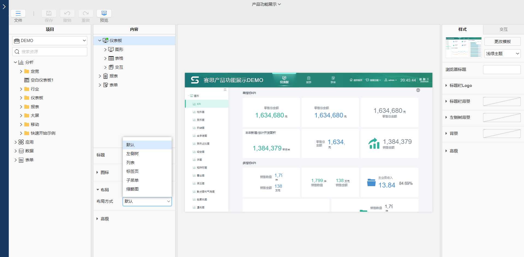Click the template thumbnail preview
The width and height of the screenshot is (524, 257).
463,47
